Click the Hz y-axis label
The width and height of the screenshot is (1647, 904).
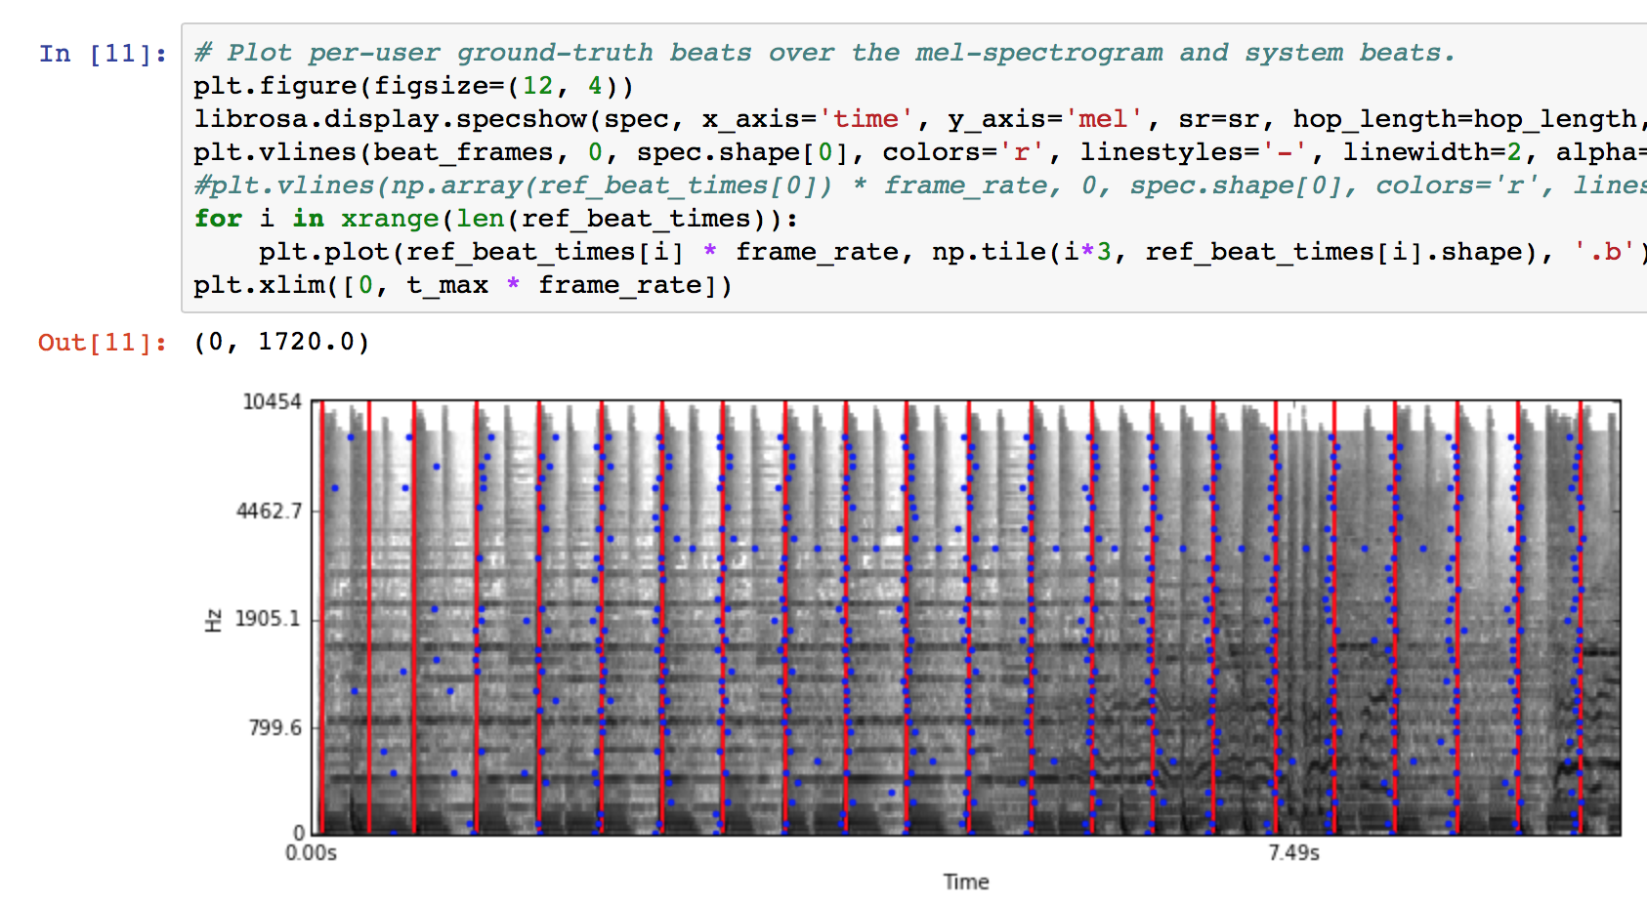pos(213,620)
